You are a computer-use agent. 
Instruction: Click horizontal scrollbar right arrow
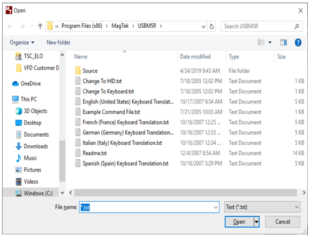click(x=304, y=192)
